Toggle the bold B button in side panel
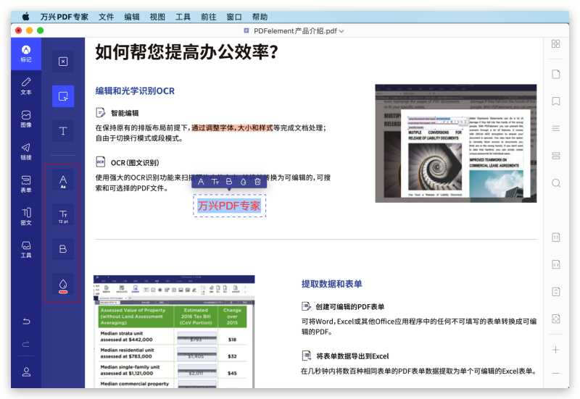Viewport: 580px width, 399px height. [63, 249]
